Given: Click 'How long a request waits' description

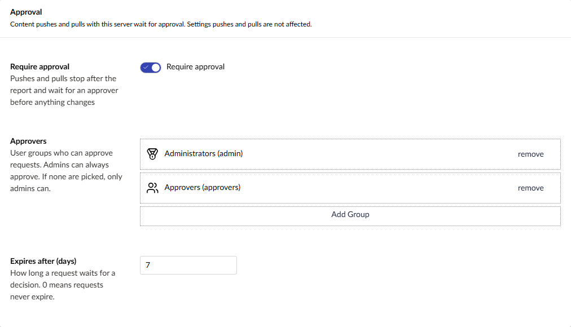Looking at the screenshot, I should coord(63,285).
